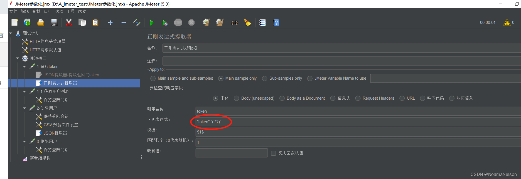521x179 pixels.
Task: Click the Paste clipboard icon
Action: tap(95, 22)
